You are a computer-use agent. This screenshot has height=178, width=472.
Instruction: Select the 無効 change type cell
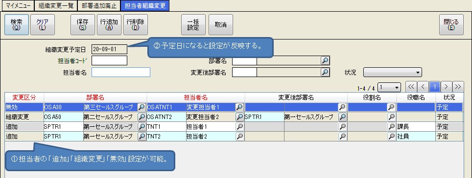pos(24,107)
